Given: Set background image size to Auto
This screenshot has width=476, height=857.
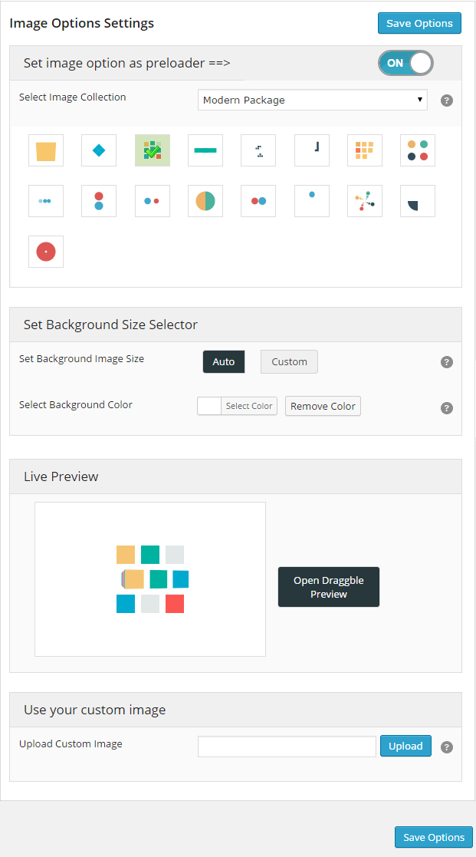Looking at the screenshot, I should tap(223, 361).
